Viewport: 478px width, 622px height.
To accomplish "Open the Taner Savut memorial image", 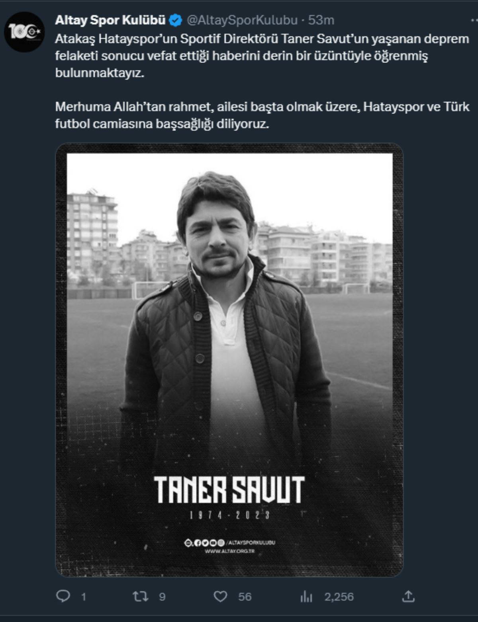I will coord(229,360).
